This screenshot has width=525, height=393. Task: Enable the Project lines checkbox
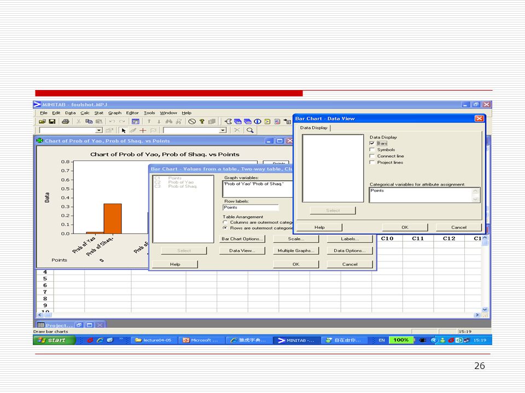coord(372,162)
